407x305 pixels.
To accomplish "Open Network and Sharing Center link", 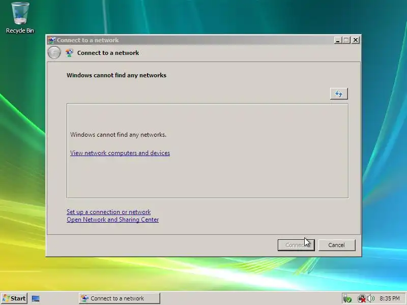I will [112, 220].
